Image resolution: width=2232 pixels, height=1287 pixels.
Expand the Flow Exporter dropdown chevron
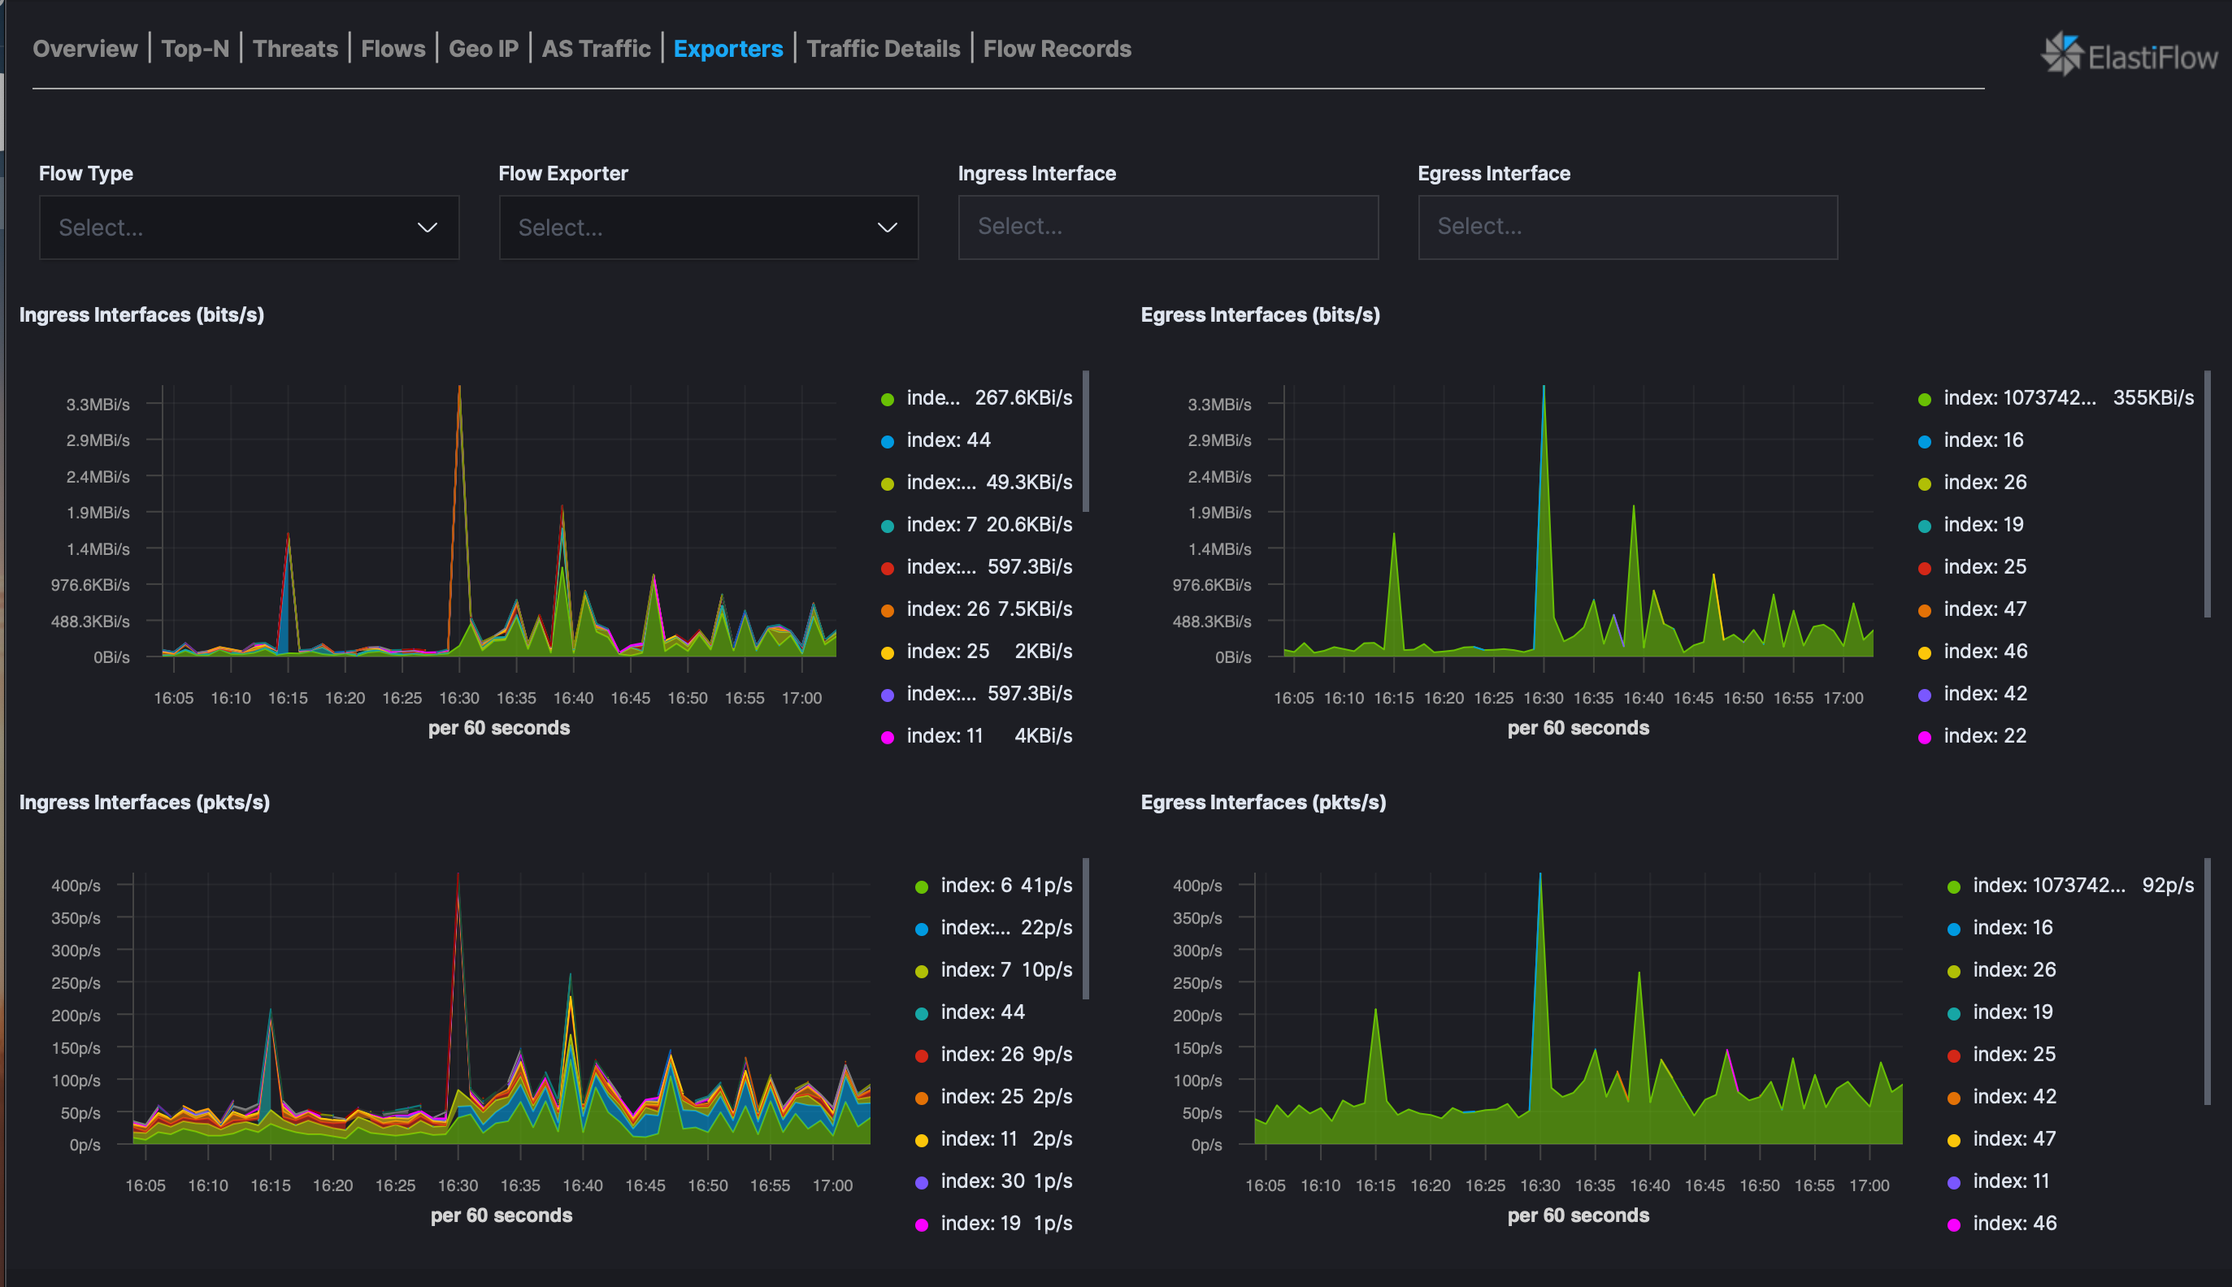coord(887,228)
